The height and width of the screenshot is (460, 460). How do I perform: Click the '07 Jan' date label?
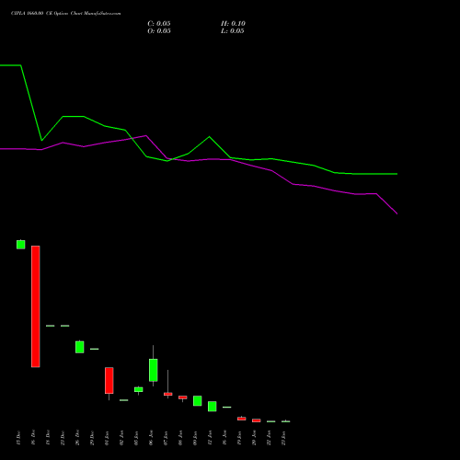(x=166, y=438)
